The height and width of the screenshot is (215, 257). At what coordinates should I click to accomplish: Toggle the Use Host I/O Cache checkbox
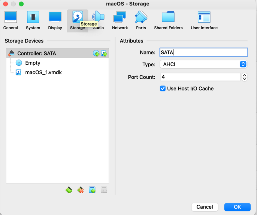coord(163,89)
